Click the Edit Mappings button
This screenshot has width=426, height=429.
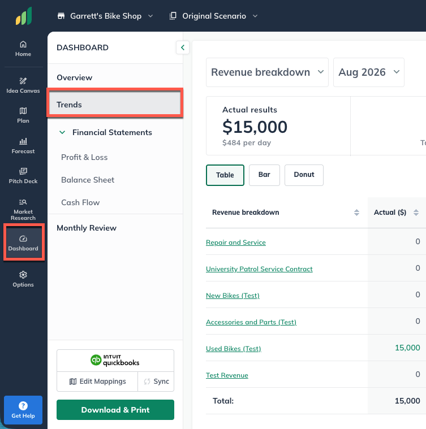coord(97,382)
